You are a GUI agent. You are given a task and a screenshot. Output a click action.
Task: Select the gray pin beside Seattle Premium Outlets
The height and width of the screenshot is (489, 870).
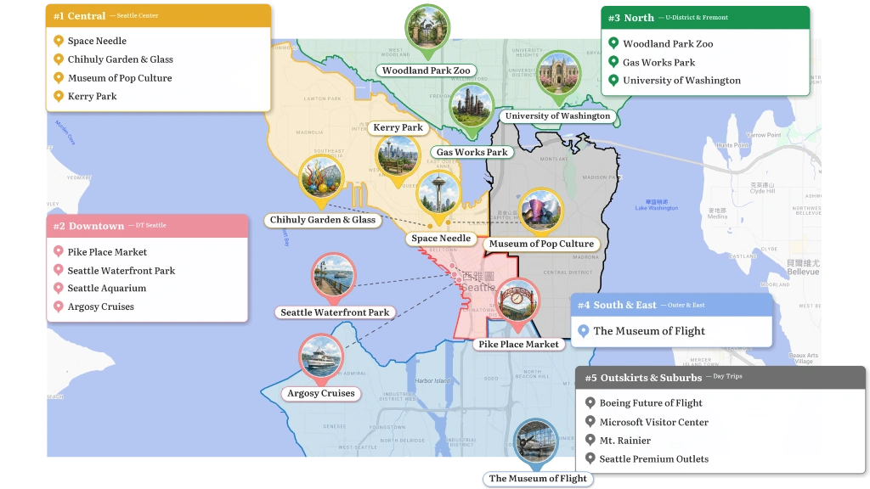590,458
